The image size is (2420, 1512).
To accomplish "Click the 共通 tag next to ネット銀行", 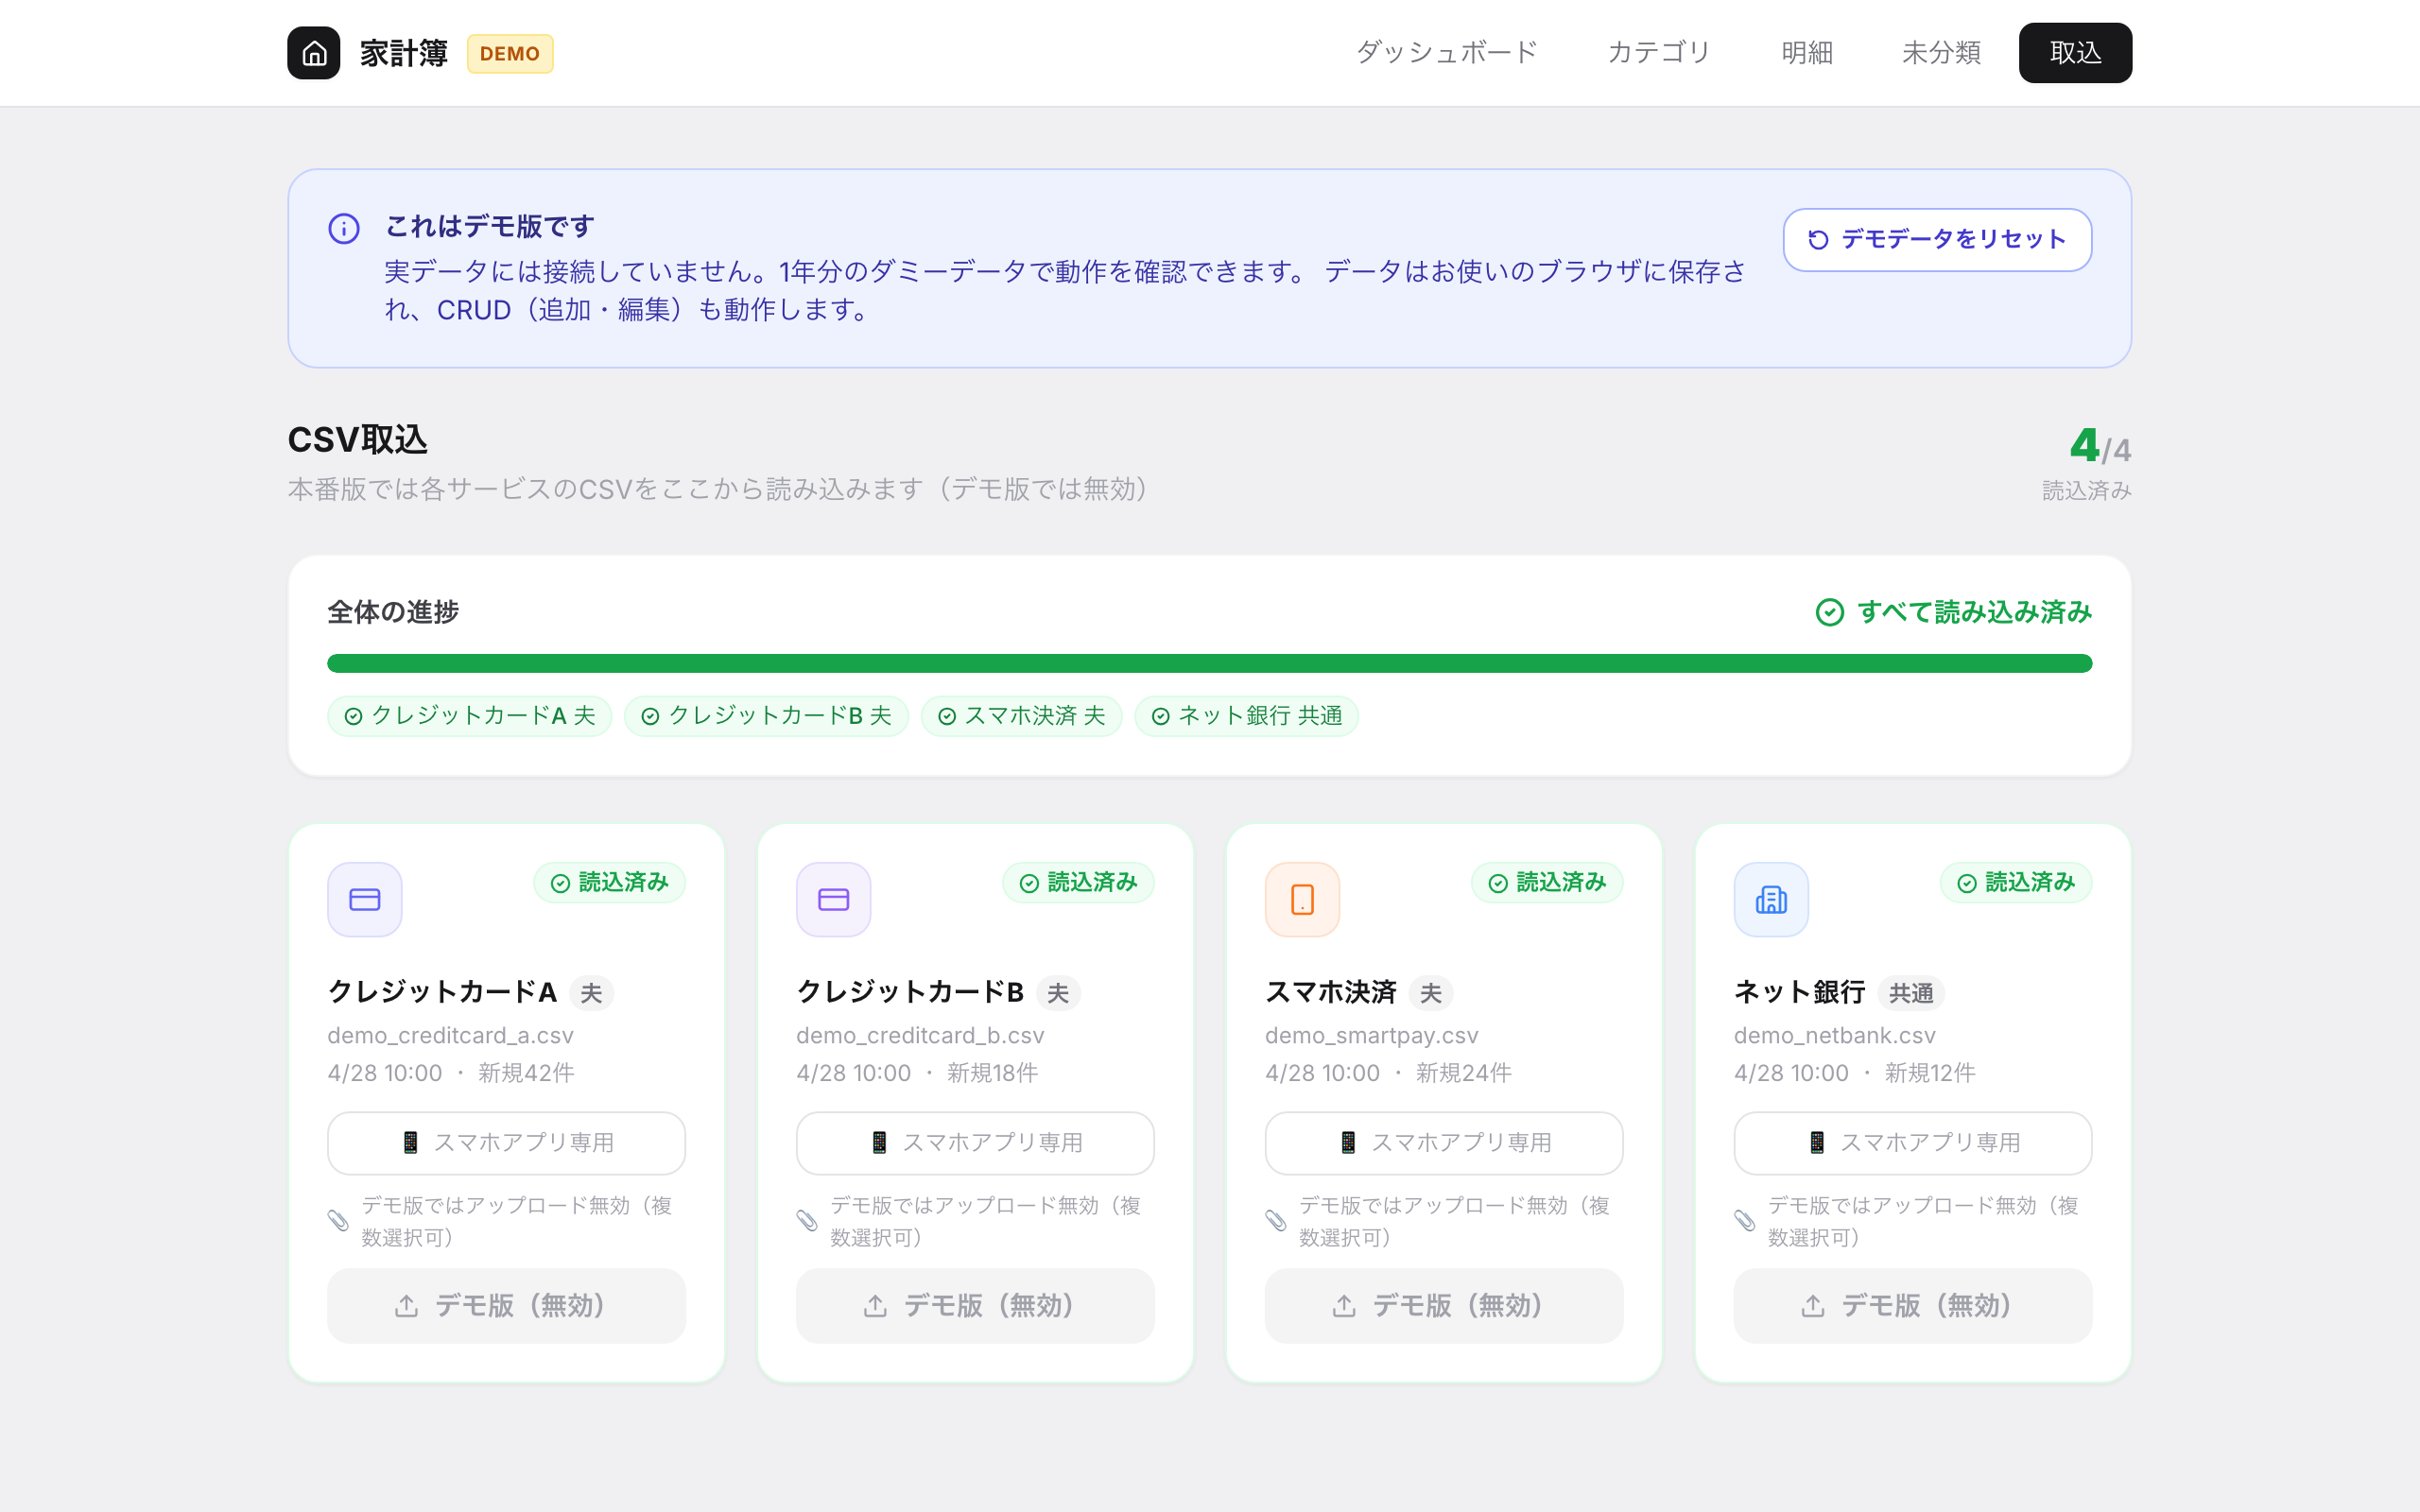I will pyautogui.click(x=1911, y=993).
